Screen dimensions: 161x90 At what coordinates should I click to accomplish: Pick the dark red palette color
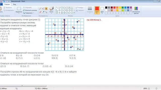(112, 7)
